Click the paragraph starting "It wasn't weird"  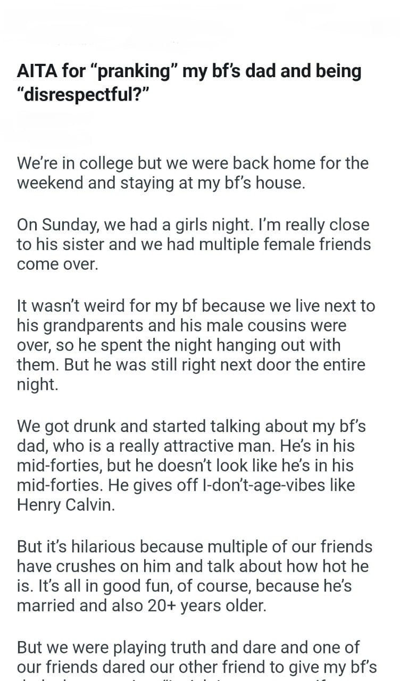pyautogui.click(x=196, y=345)
